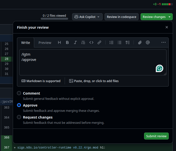Viewport: 176px width, 151px height.
Task: Insert task list icon
Action: coord(128,42)
